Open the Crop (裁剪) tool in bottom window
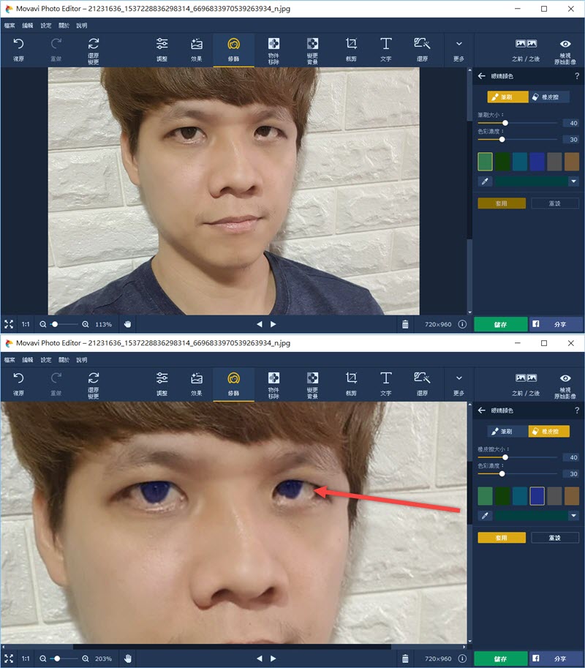This screenshot has height=668, width=585. (351, 384)
